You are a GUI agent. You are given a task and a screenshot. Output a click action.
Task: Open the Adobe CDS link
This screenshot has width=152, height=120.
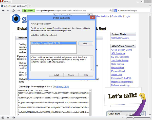pos(117,75)
